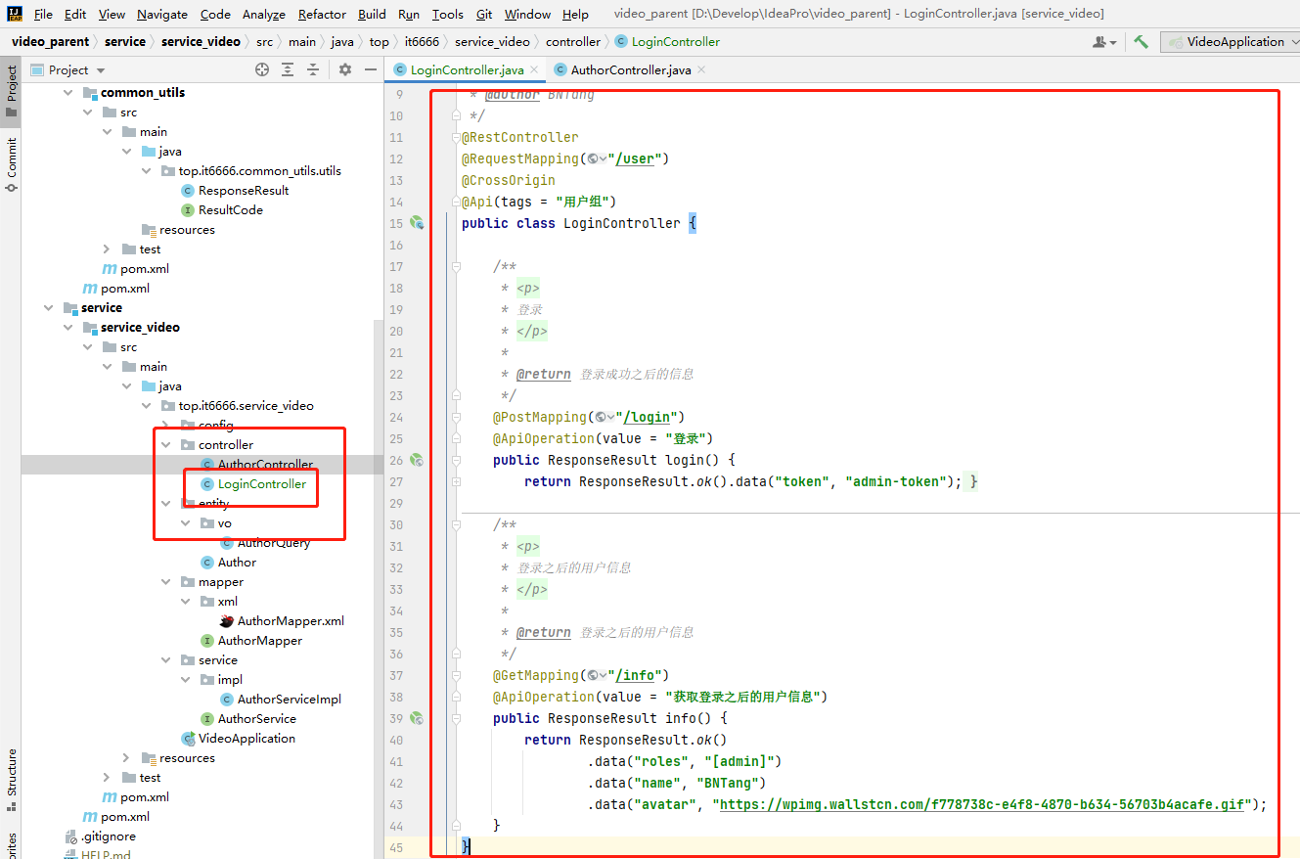
Task: Click the globe icon before "/user" mapping
Action: (595, 158)
